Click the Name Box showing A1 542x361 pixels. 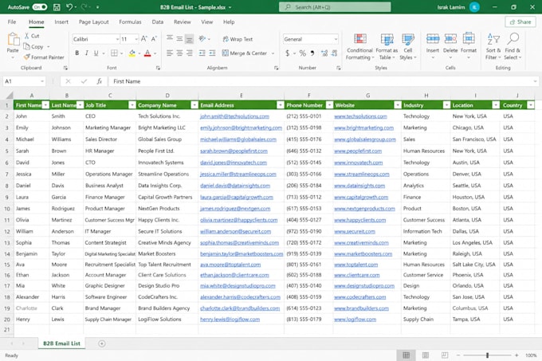pyautogui.click(x=24, y=81)
